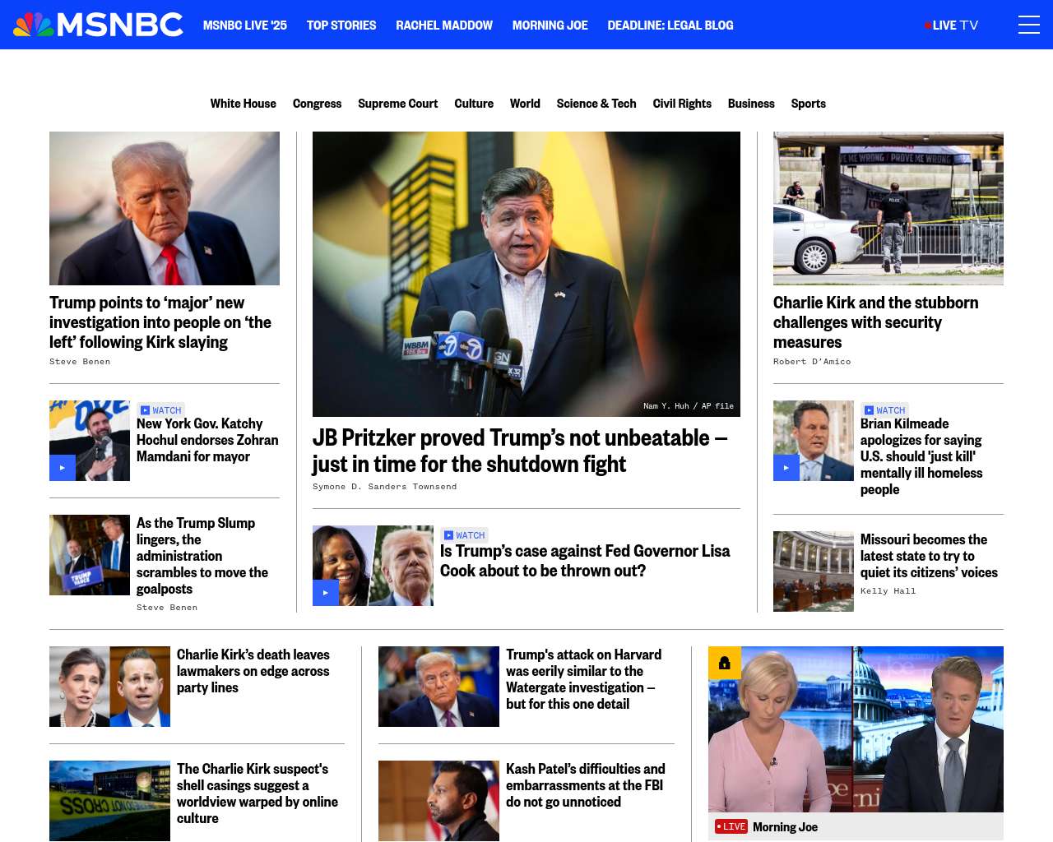Select the World topic
The image size is (1053, 842).
[x=525, y=104]
